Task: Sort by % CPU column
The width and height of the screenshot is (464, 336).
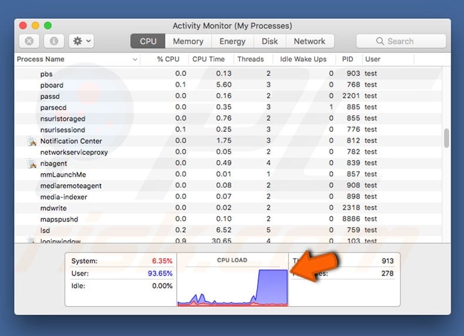Action: (x=168, y=59)
